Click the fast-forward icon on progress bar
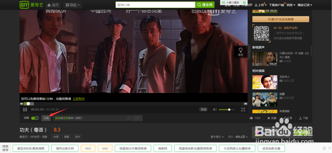The image size is (332, 153). click(245, 104)
